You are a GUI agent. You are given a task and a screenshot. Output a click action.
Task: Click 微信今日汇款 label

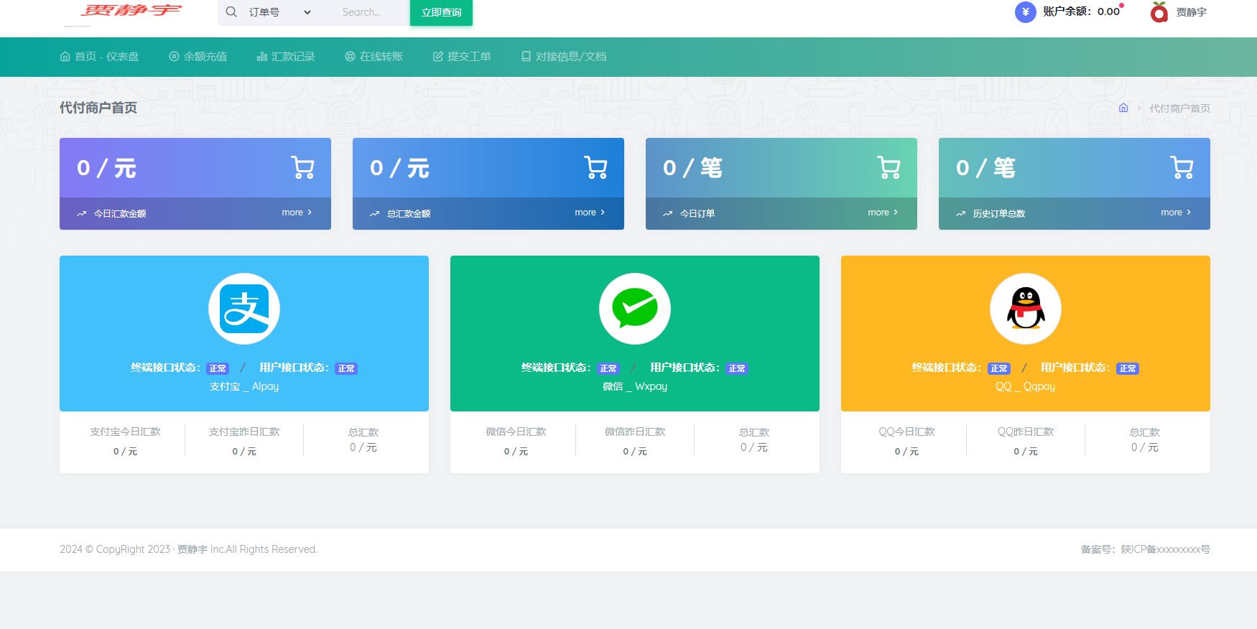(x=516, y=432)
